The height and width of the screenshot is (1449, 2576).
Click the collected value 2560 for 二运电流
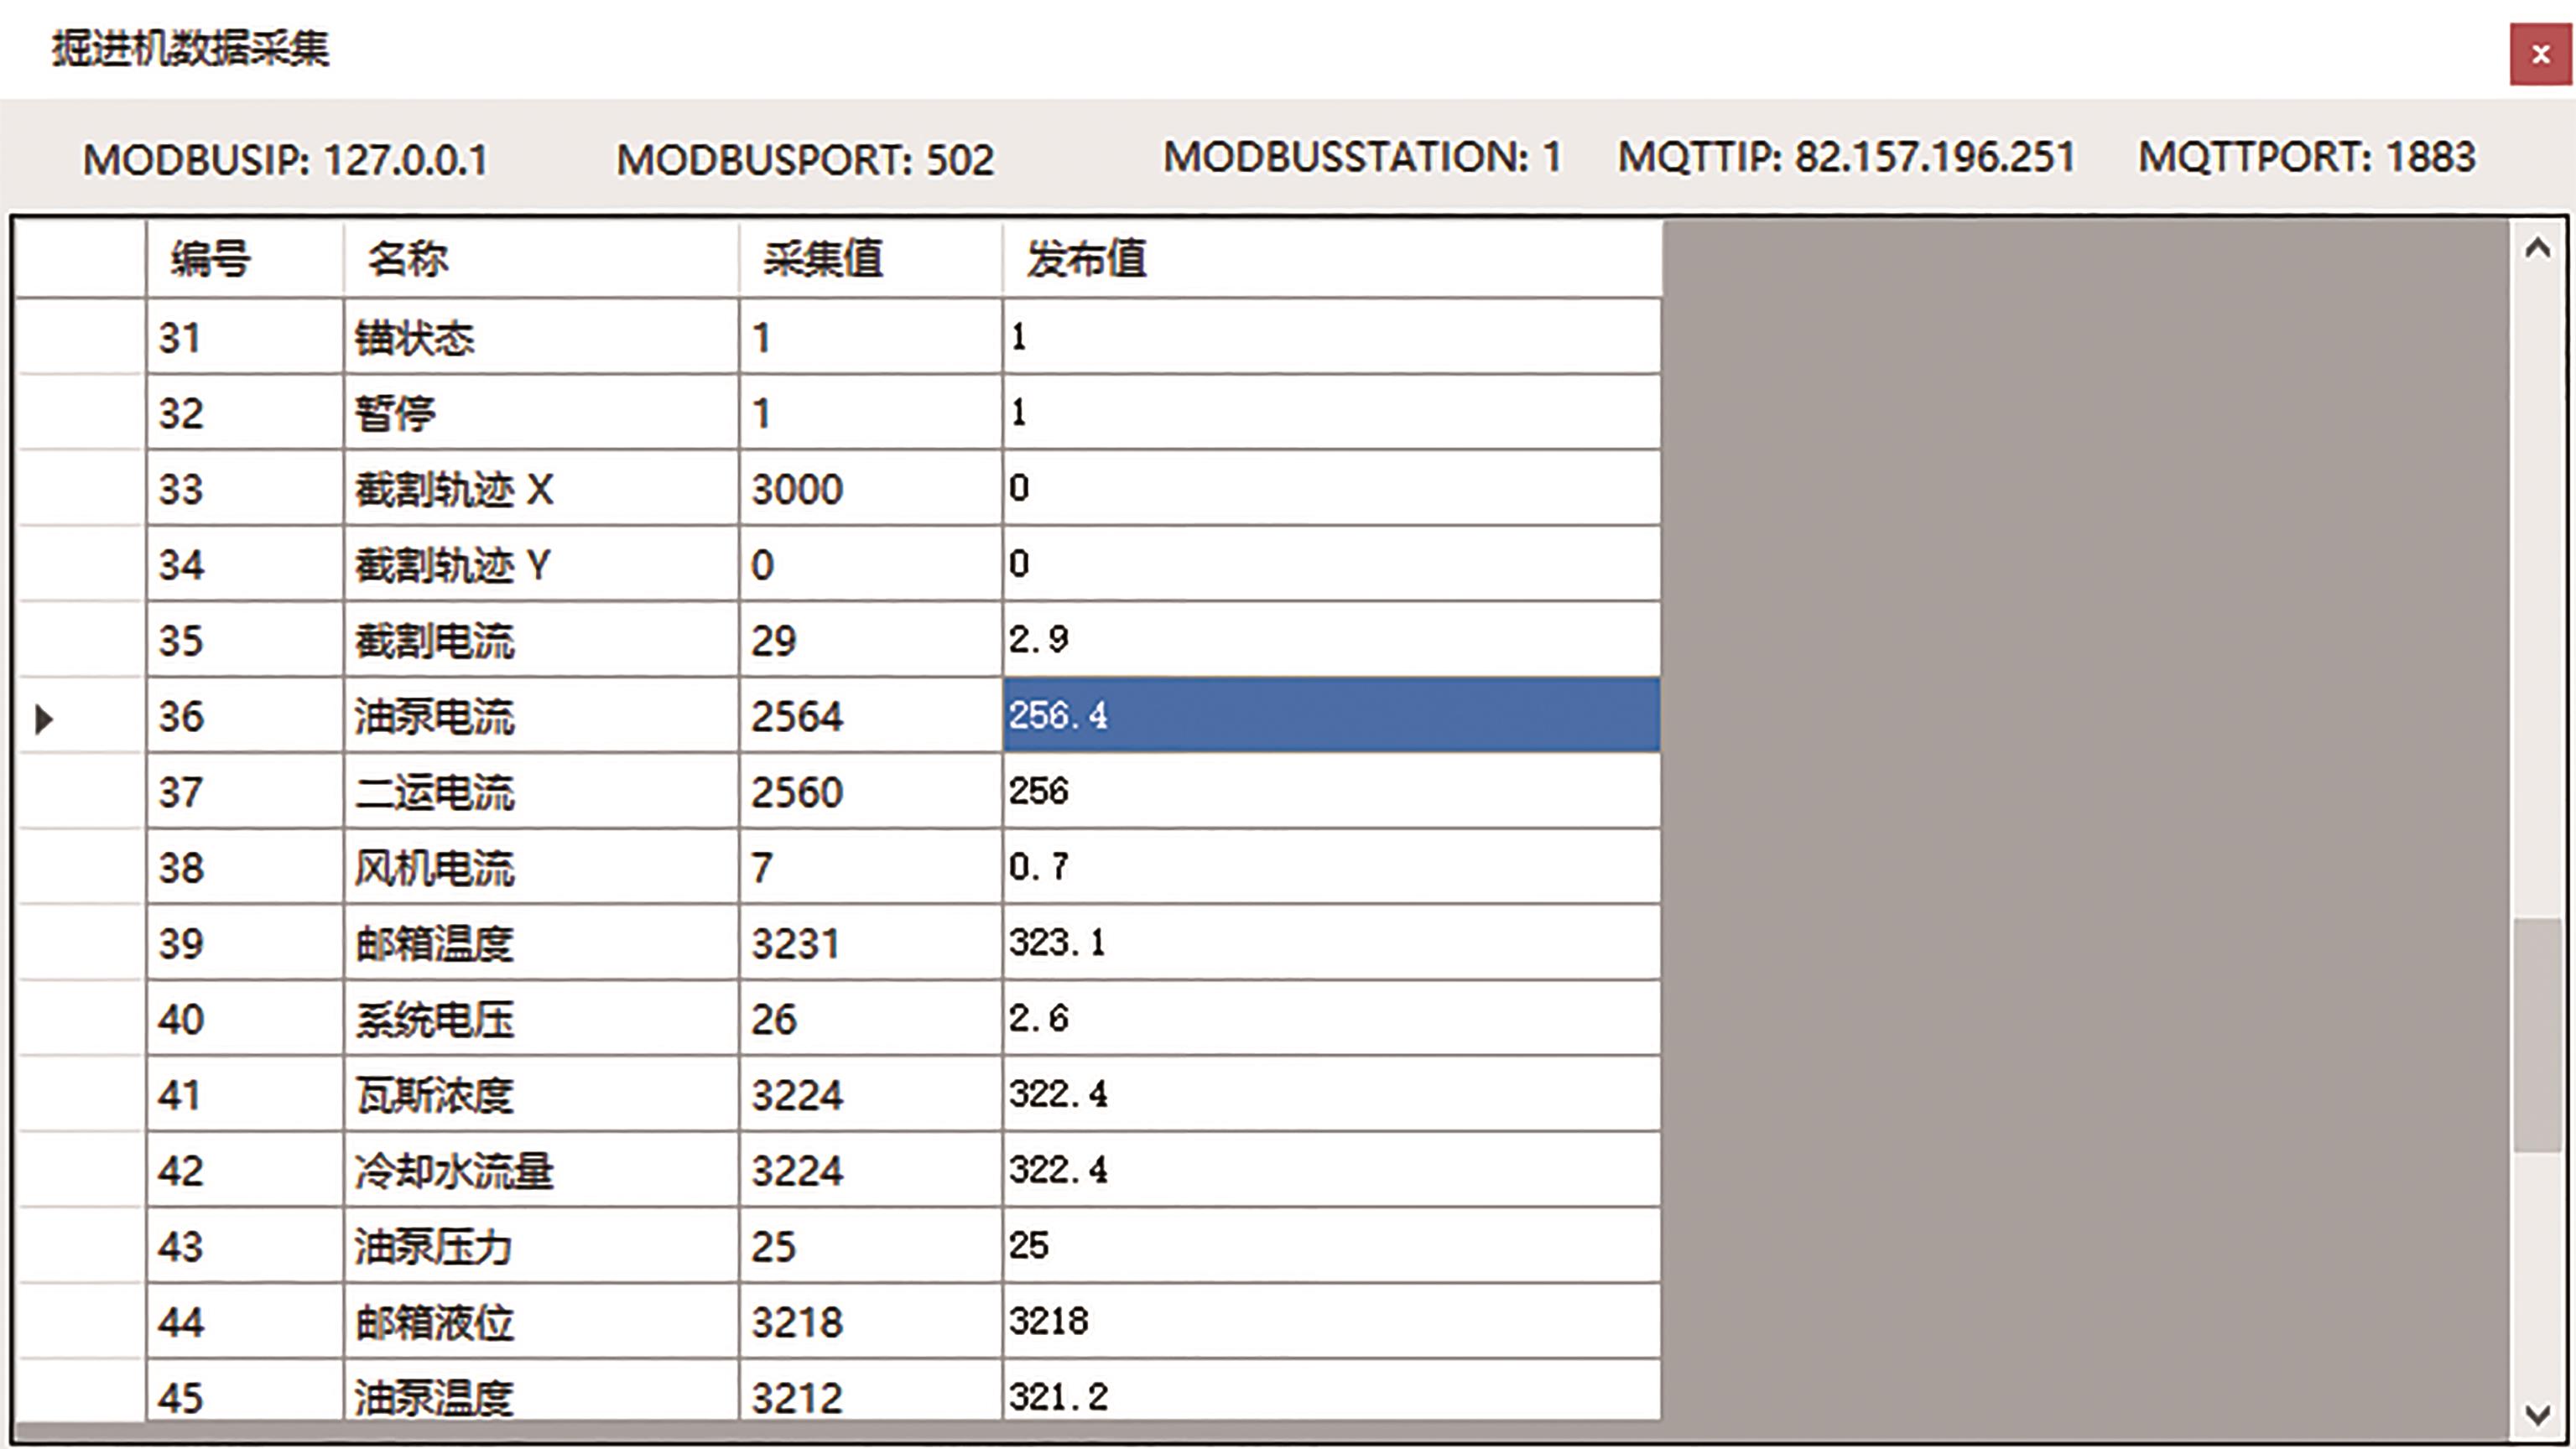pos(870,792)
